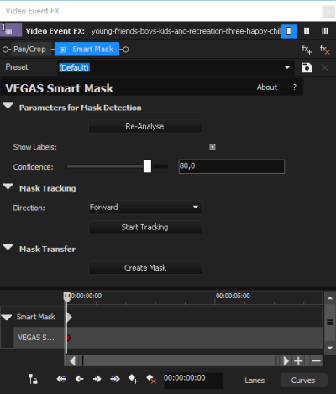The width and height of the screenshot is (336, 394).
Task: Toggle Smart Mask plug-in enable checkbox
Action: tap(63, 50)
